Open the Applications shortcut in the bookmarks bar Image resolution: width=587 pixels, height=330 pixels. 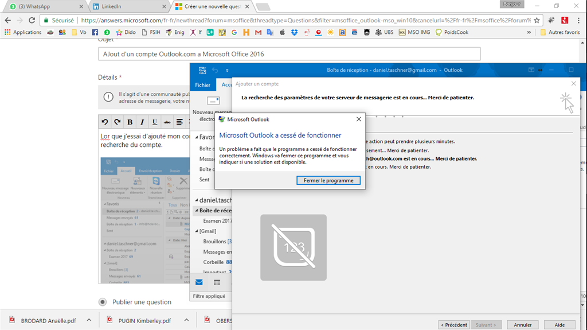coord(23,32)
